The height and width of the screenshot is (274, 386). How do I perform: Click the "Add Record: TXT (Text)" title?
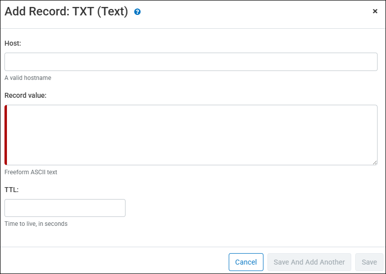66,11
